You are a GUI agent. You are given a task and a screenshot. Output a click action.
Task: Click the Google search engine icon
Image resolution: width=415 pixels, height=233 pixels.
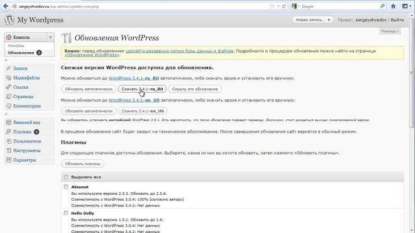point(294,6)
